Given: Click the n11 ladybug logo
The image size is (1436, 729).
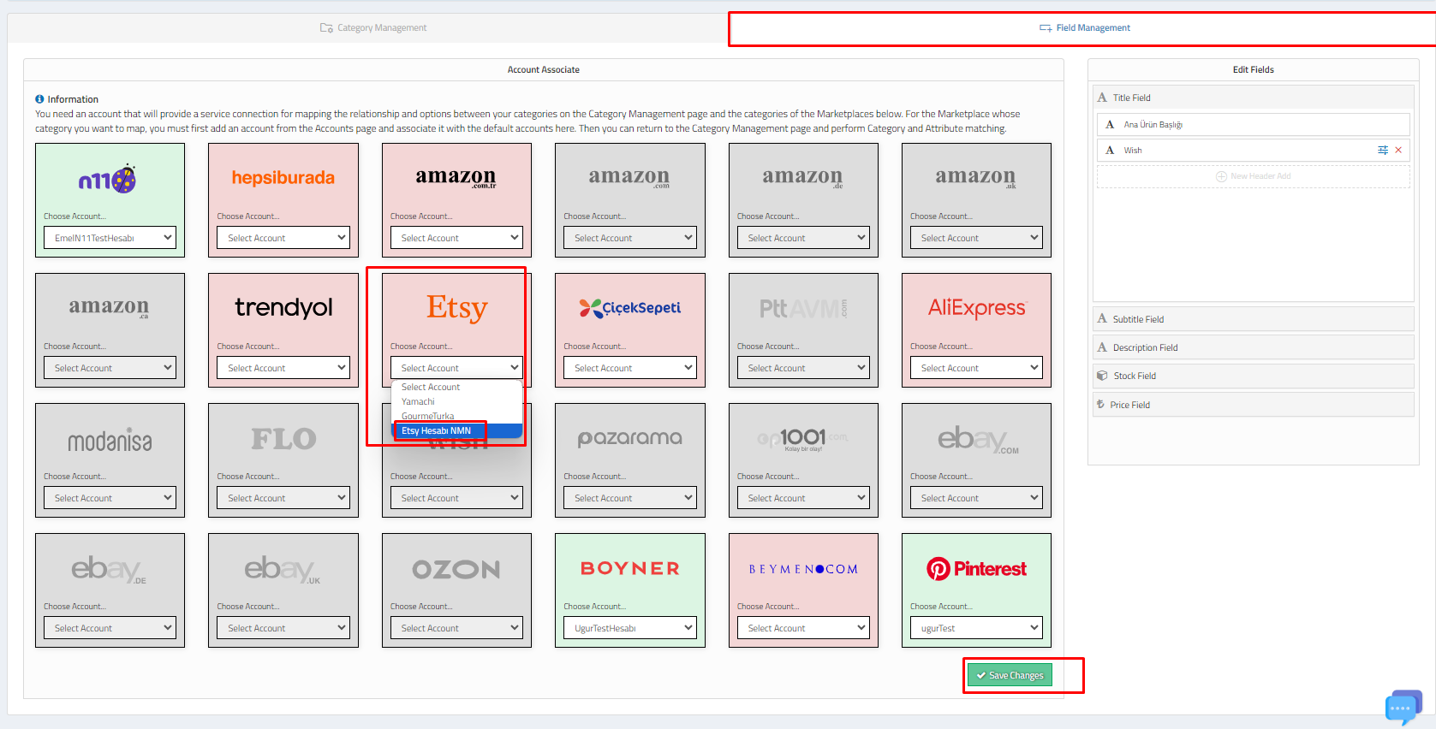Looking at the screenshot, I should (108, 179).
